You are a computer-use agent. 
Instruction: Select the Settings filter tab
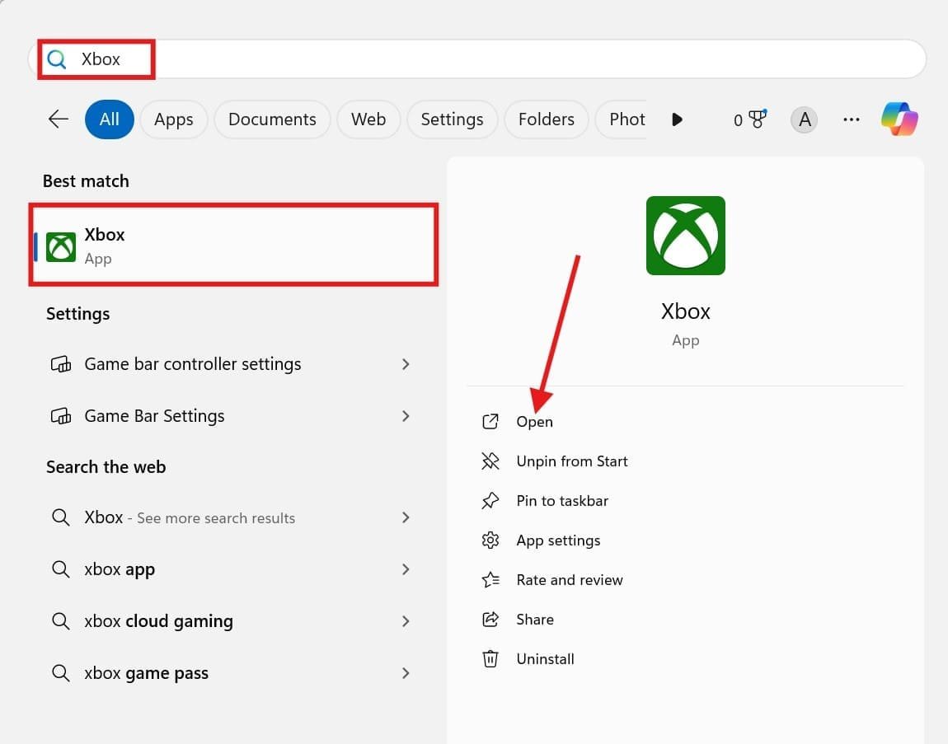pyautogui.click(x=452, y=119)
